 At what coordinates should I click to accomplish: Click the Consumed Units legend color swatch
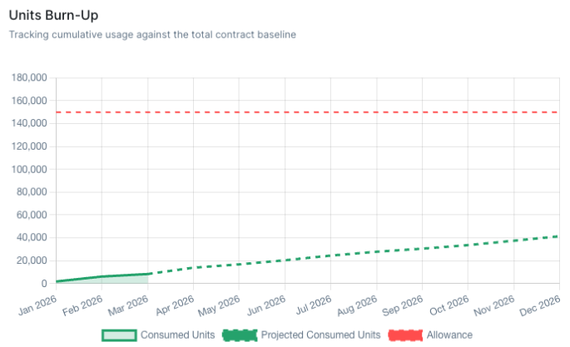(118, 335)
